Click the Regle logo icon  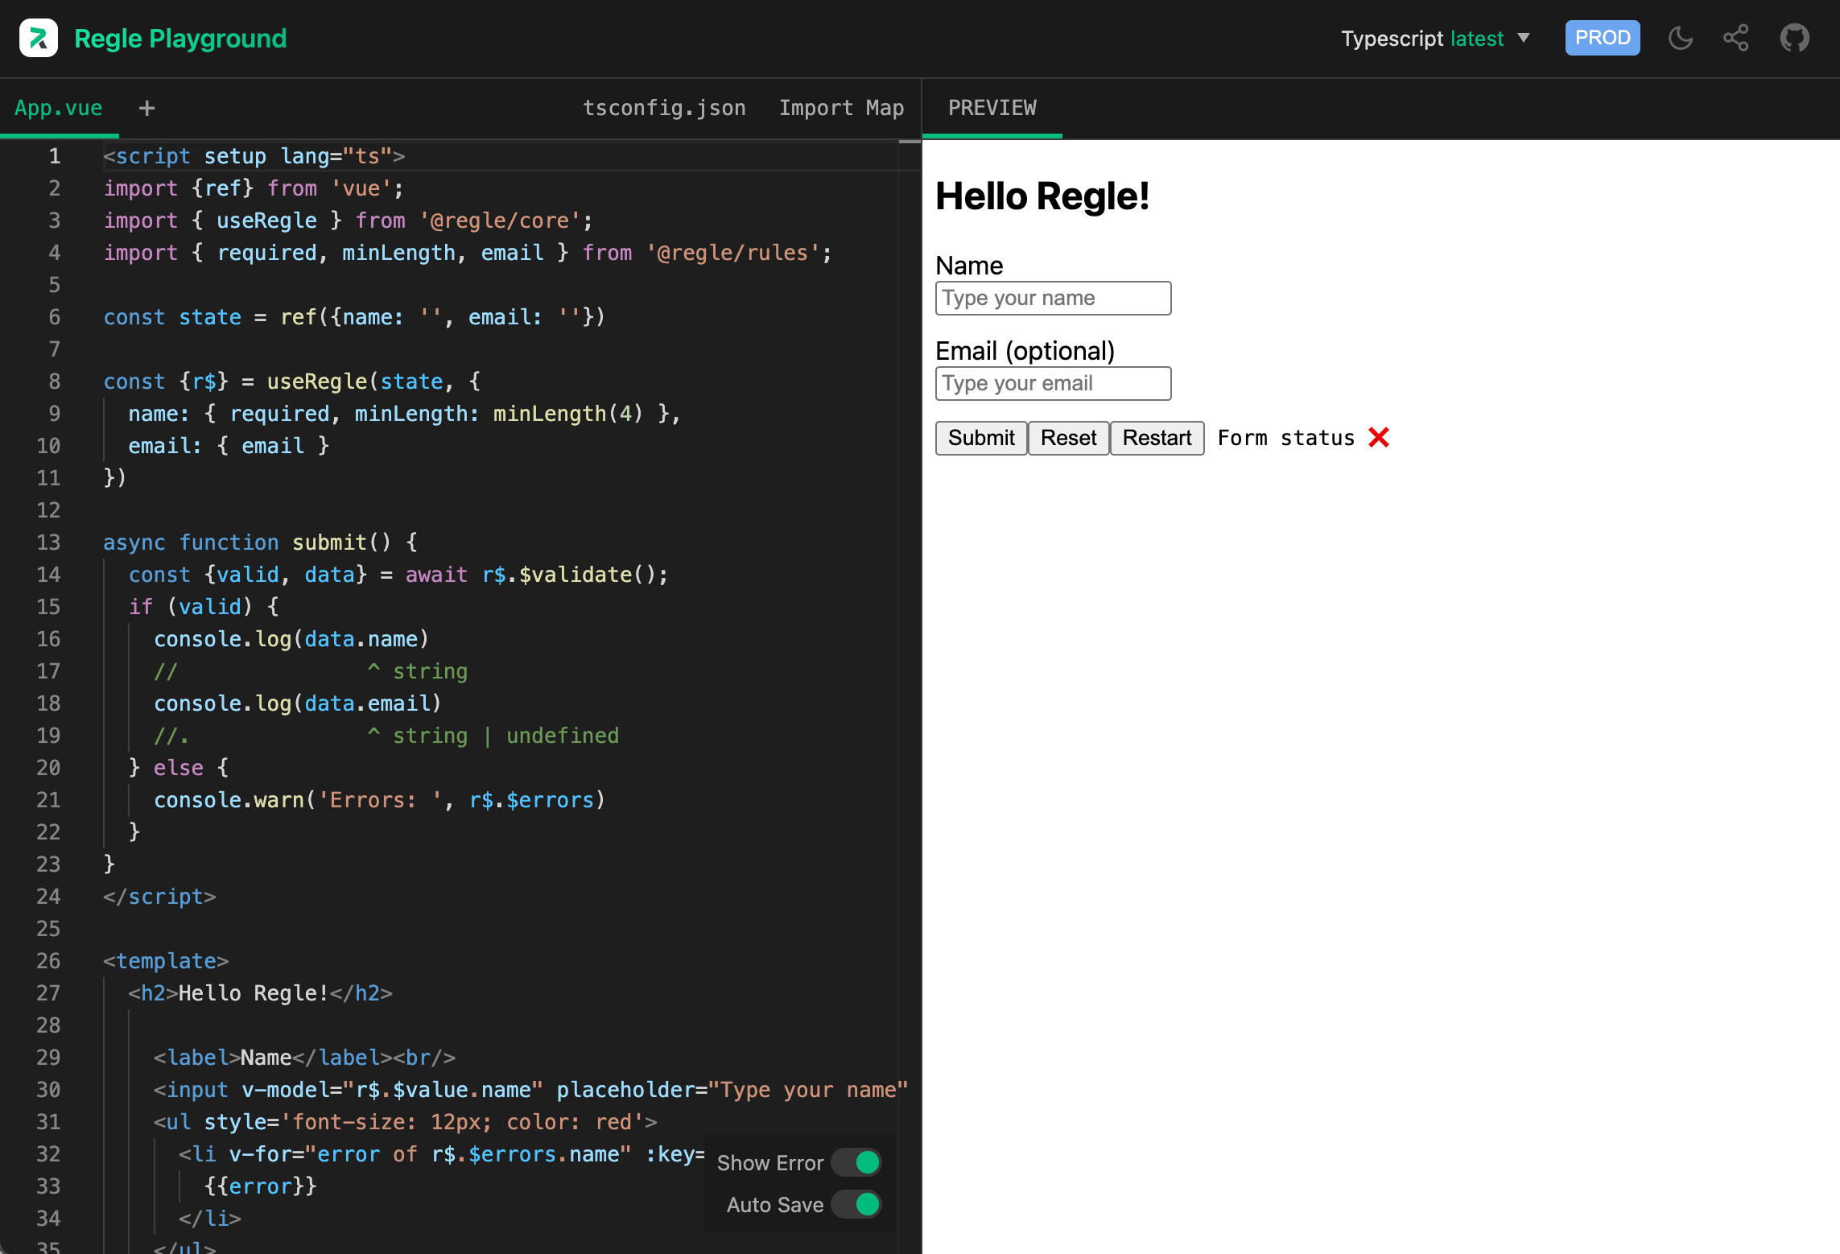[x=39, y=38]
